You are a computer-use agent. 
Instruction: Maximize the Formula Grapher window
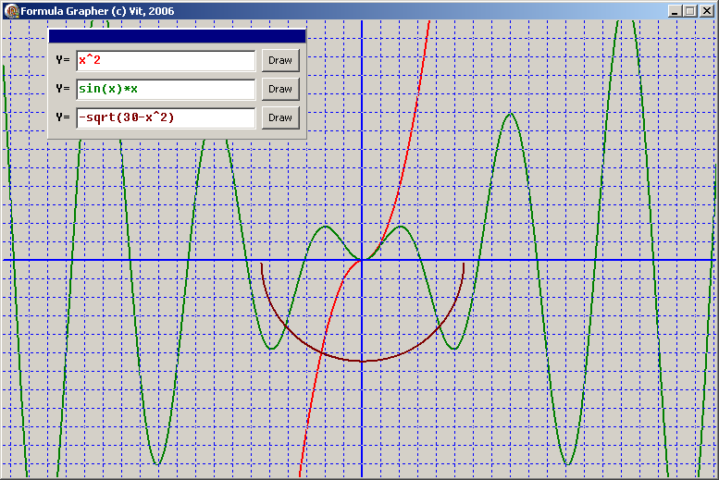tap(690, 11)
